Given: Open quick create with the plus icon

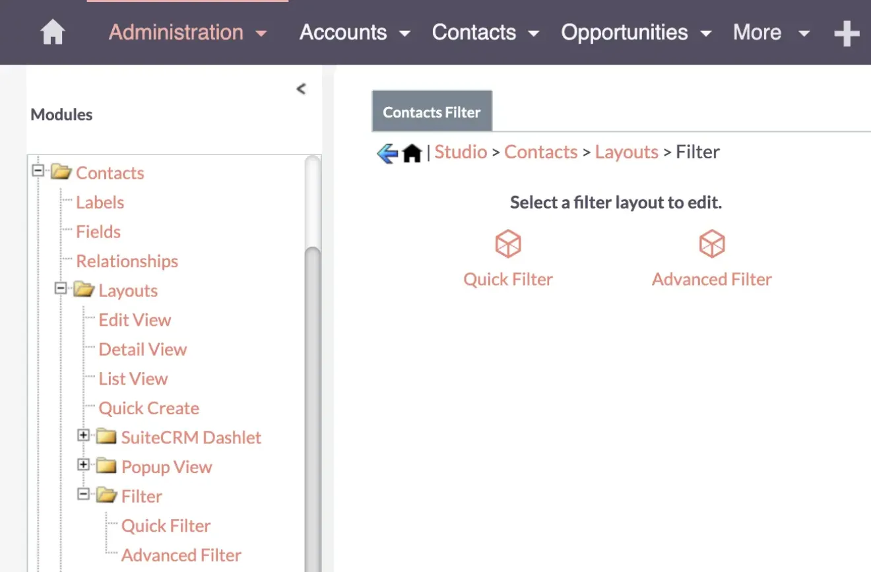Looking at the screenshot, I should (x=847, y=32).
